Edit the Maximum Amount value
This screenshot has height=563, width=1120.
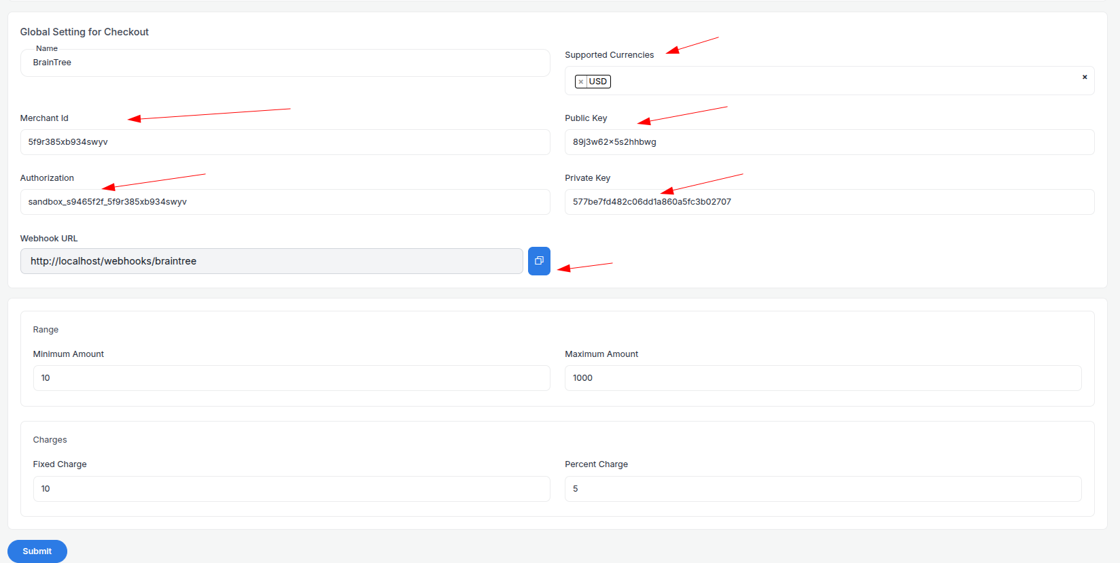point(823,378)
